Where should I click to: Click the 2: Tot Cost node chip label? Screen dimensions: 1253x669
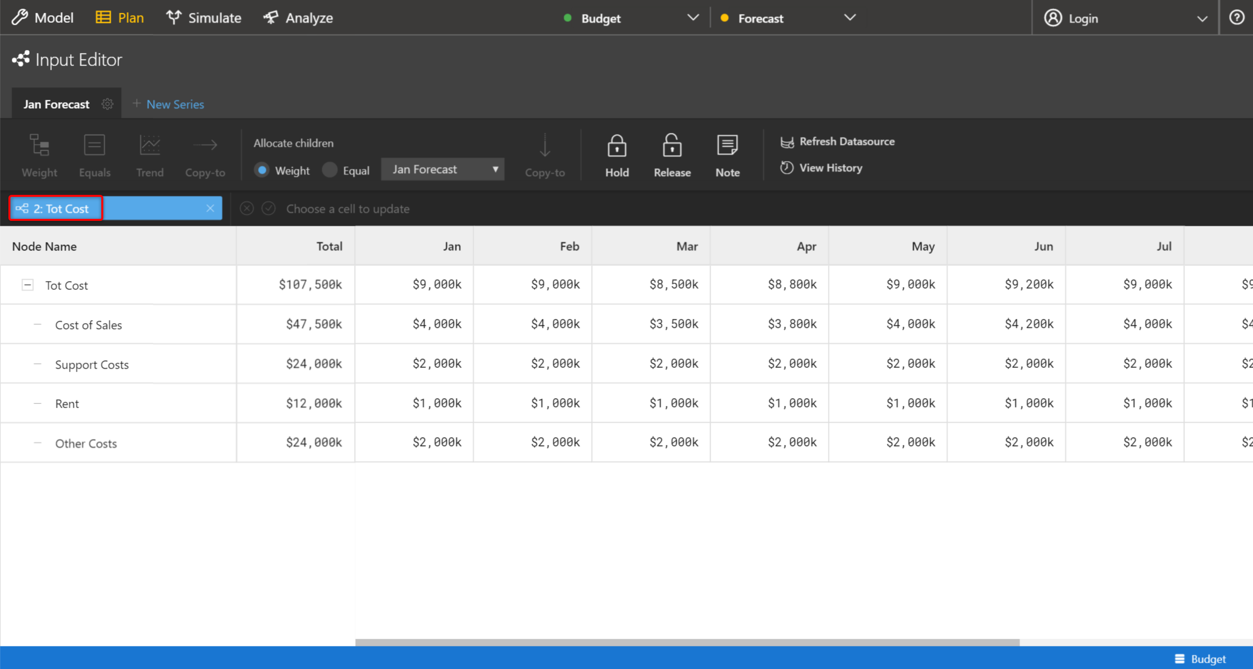click(61, 208)
